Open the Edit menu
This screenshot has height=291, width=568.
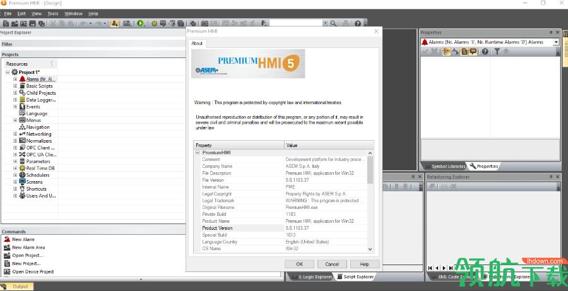(21, 13)
